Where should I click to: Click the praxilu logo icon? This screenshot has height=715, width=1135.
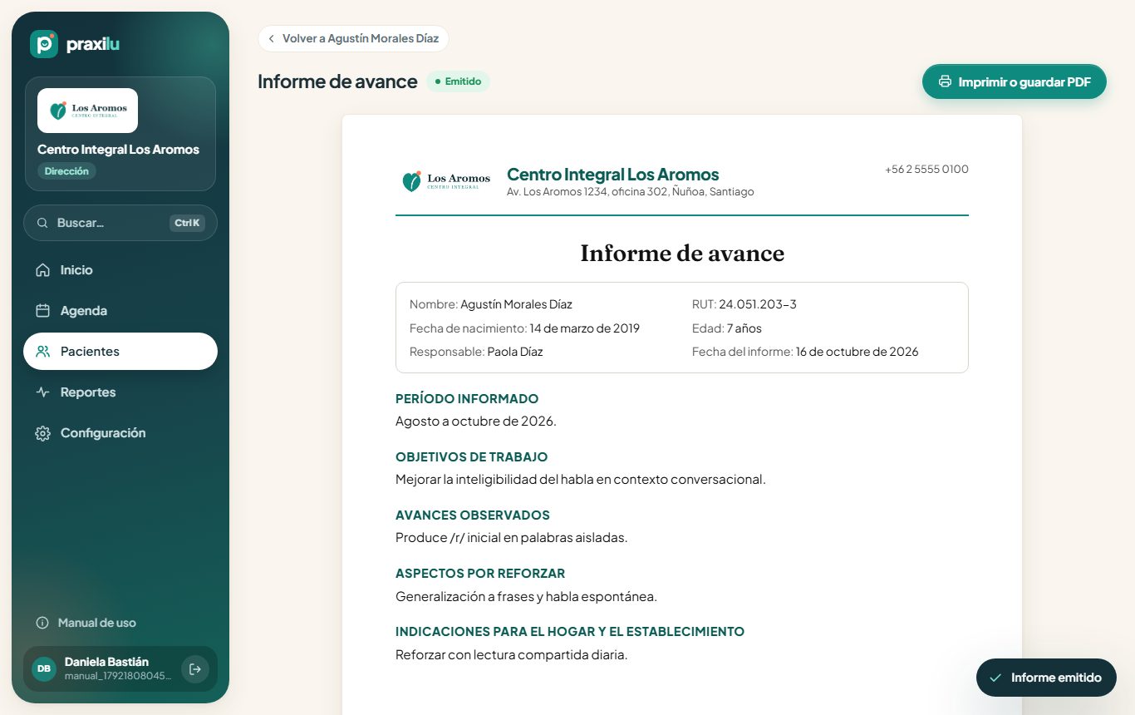(44, 44)
